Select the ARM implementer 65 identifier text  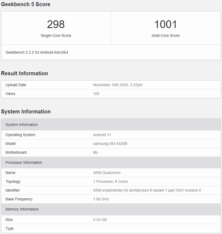coord(147,190)
